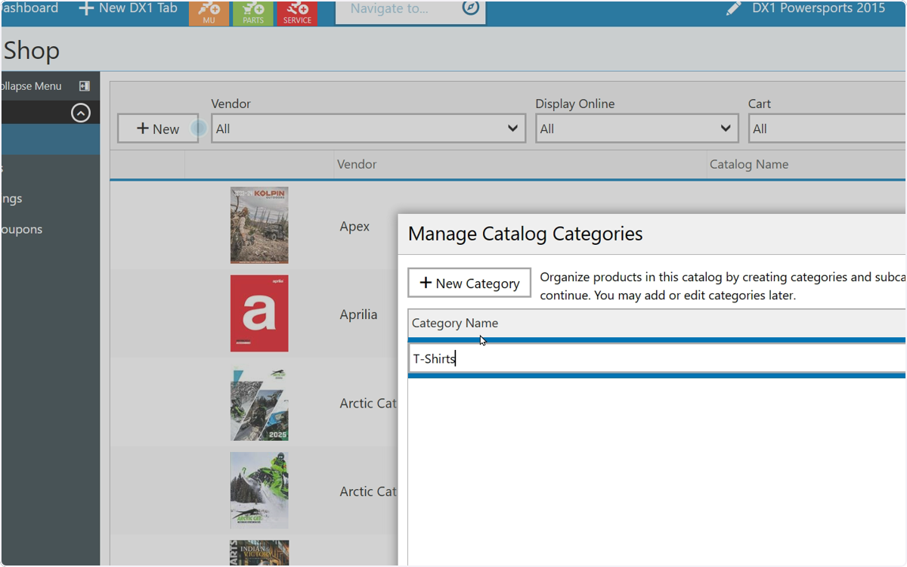Select the Arctic Cat 2025 catalog thumbnail
The height and width of the screenshot is (567, 907).
point(259,403)
